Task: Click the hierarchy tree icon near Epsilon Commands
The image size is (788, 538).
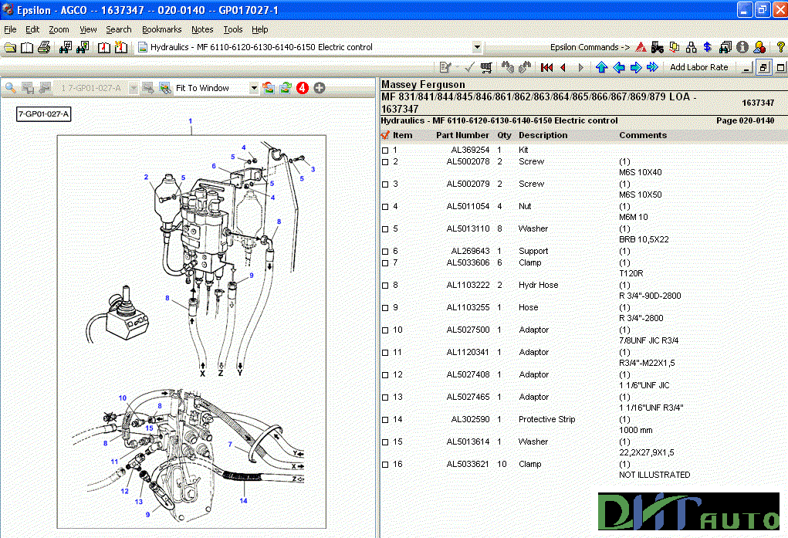Action: tap(692, 47)
